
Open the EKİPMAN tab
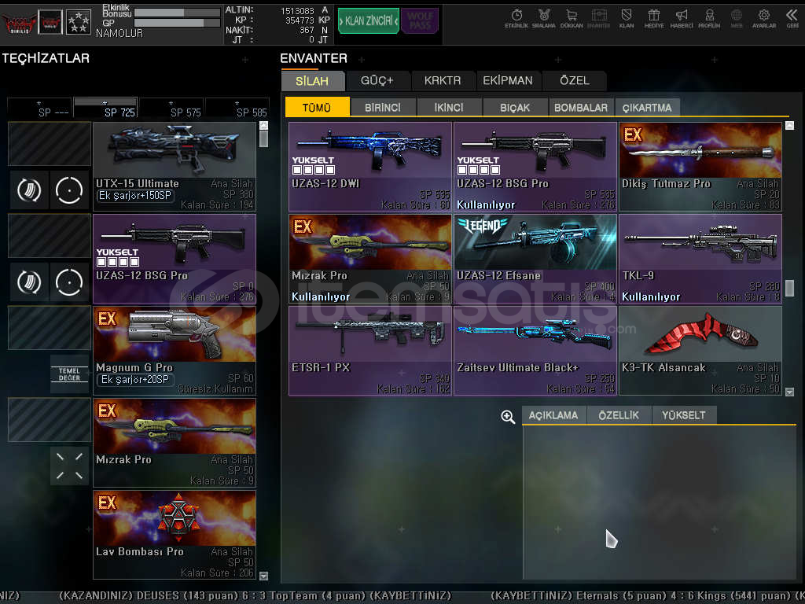pos(508,81)
